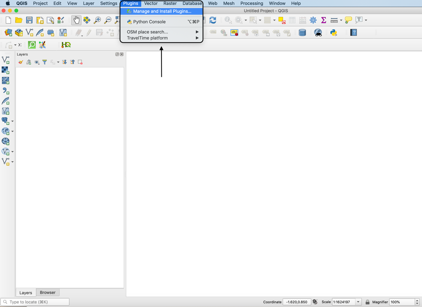Viewport: 422px width, 307px height.
Task: Select the Zoom In magnifier
Action: click(x=98, y=20)
